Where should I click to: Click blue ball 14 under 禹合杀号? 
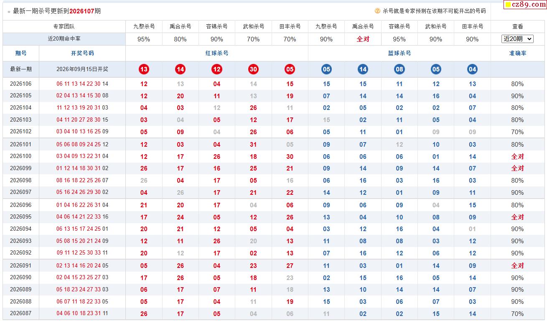pyautogui.click(x=363, y=69)
